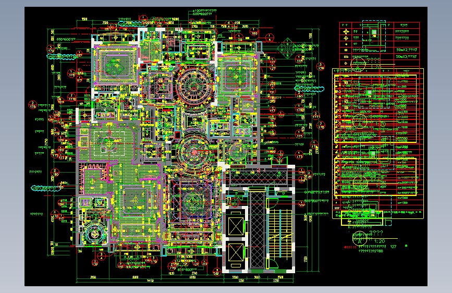452x293 pixels.
Task: Click the '6000' bottom dimension text
Action: tap(192, 277)
